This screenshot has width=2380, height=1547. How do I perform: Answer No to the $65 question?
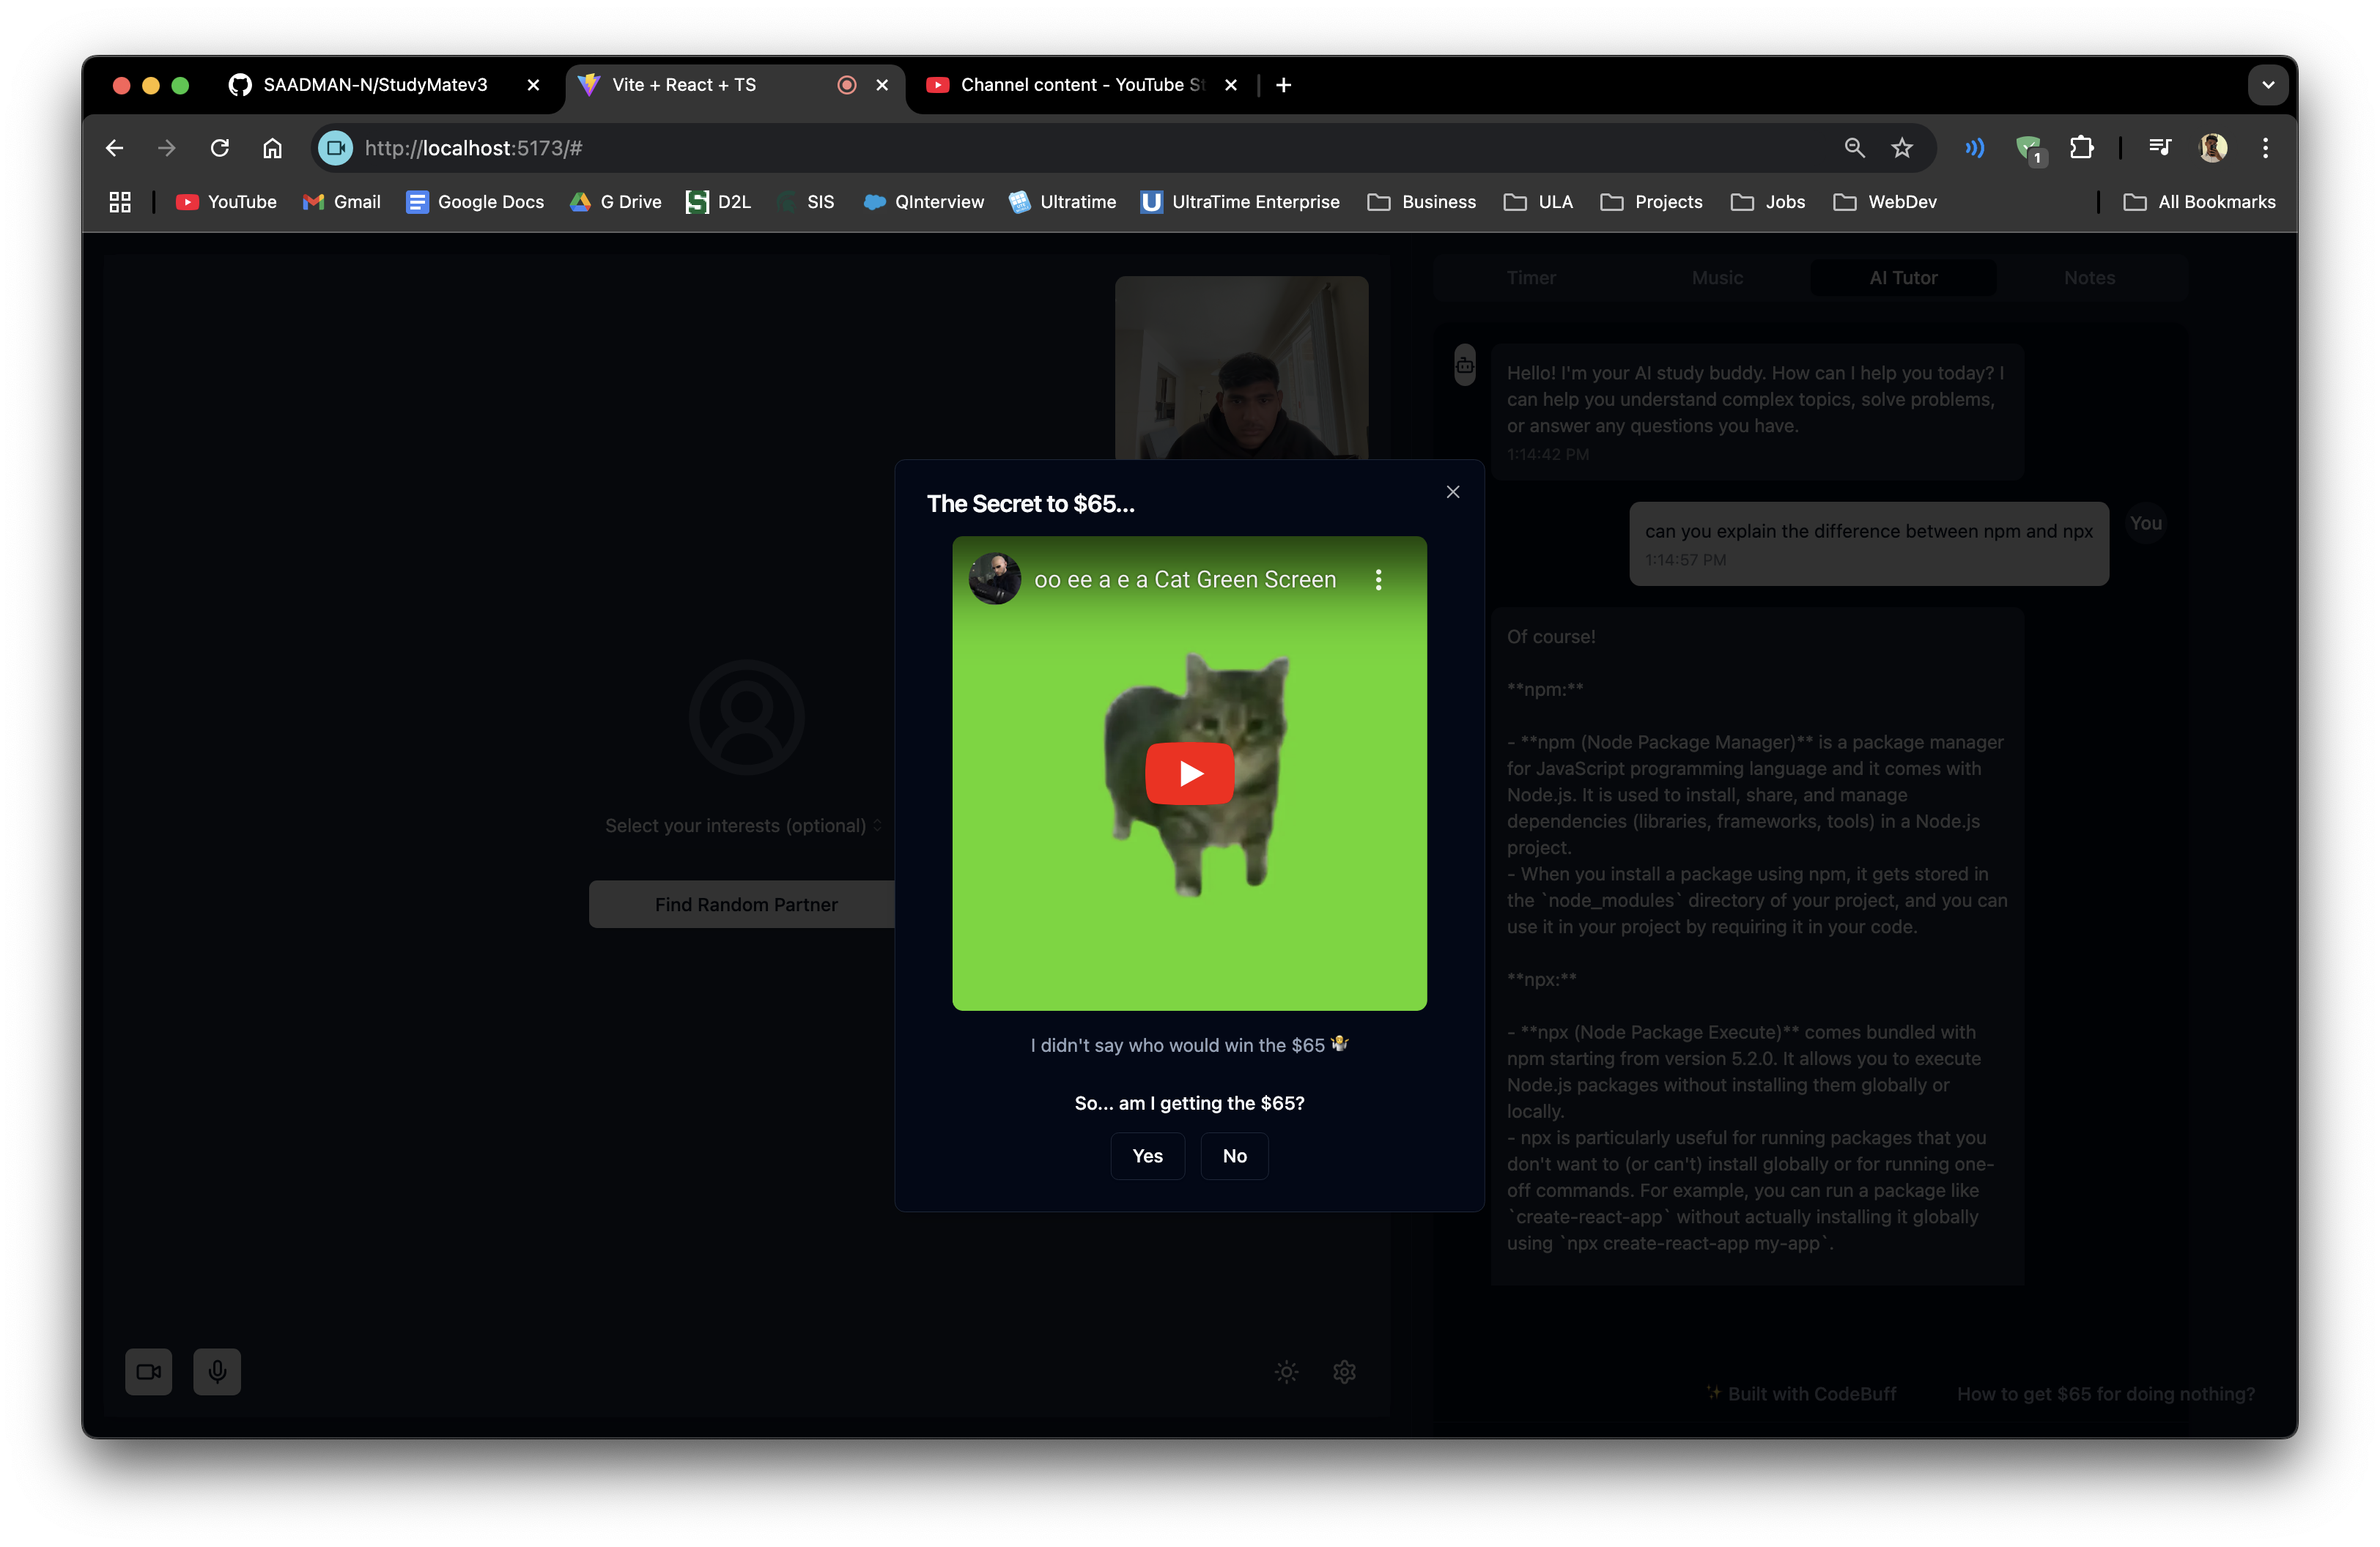[1234, 1155]
